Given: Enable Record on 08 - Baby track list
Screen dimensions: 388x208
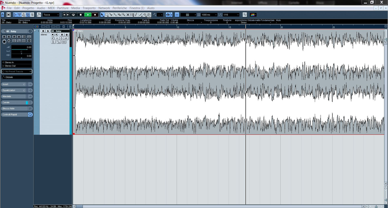Looking at the screenshot, I should coord(52,35).
